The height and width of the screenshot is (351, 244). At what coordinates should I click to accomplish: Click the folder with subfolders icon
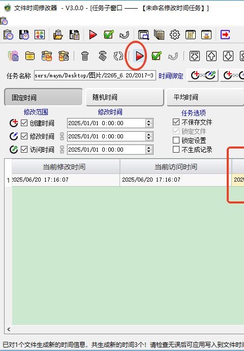[47, 56]
